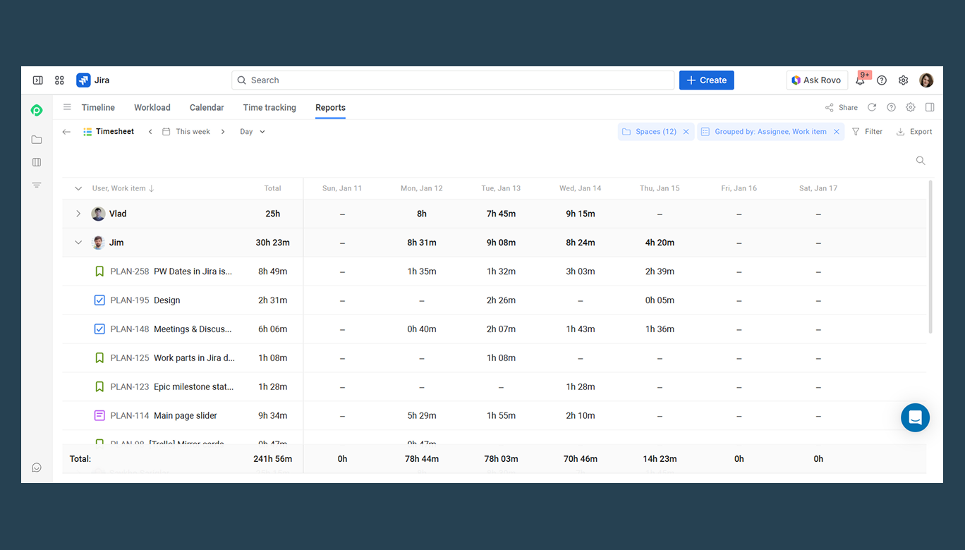965x550 pixels.
Task: Click the table's vertical scrollbar
Action: point(930,256)
